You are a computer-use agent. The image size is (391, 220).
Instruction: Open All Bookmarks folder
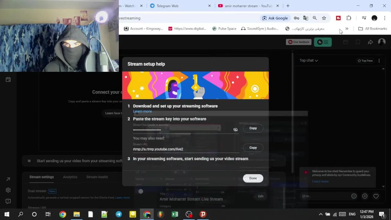coord(372,29)
